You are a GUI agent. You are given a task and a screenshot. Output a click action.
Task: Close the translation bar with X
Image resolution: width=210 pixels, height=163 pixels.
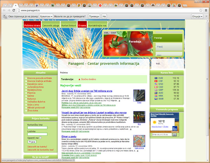(206, 16)
